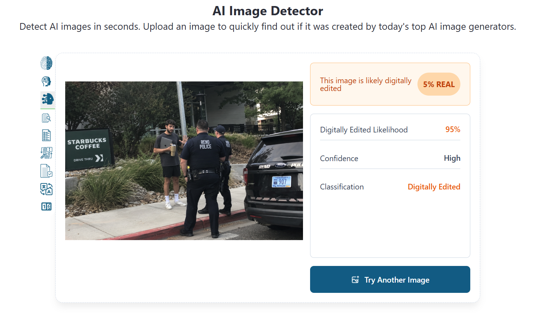Click the uploaded police photo preview
The width and height of the screenshot is (533, 318).
pos(184,161)
